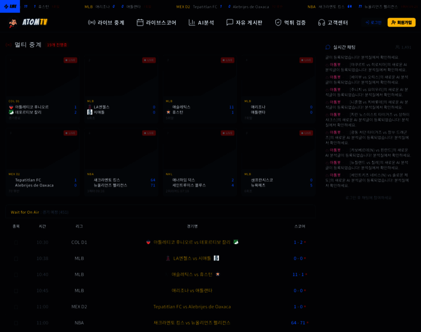
Task: Click the live broadcast signal icon in nav
Action: (x=91, y=23)
